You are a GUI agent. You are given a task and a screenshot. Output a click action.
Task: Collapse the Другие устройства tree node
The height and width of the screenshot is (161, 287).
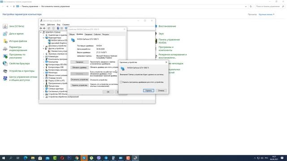pos(43,49)
